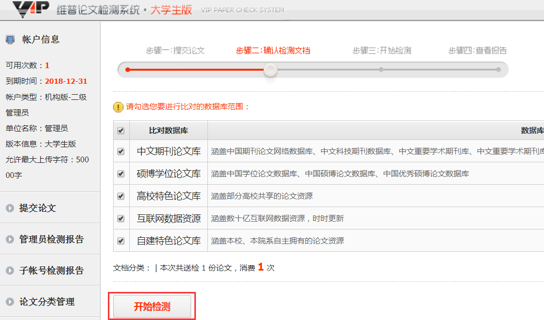Expand 子帐号检测报告 sidebar section
The width and height of the screenshot is (544, 320).
51,271
